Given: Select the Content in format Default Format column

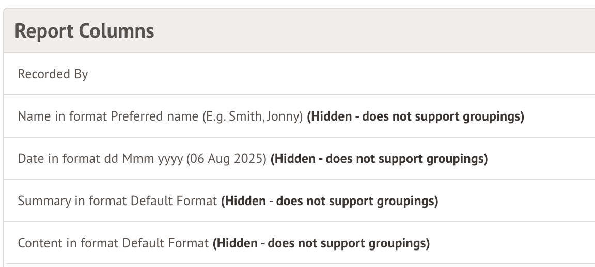Looking at the screenshot, I should [113, 243].
